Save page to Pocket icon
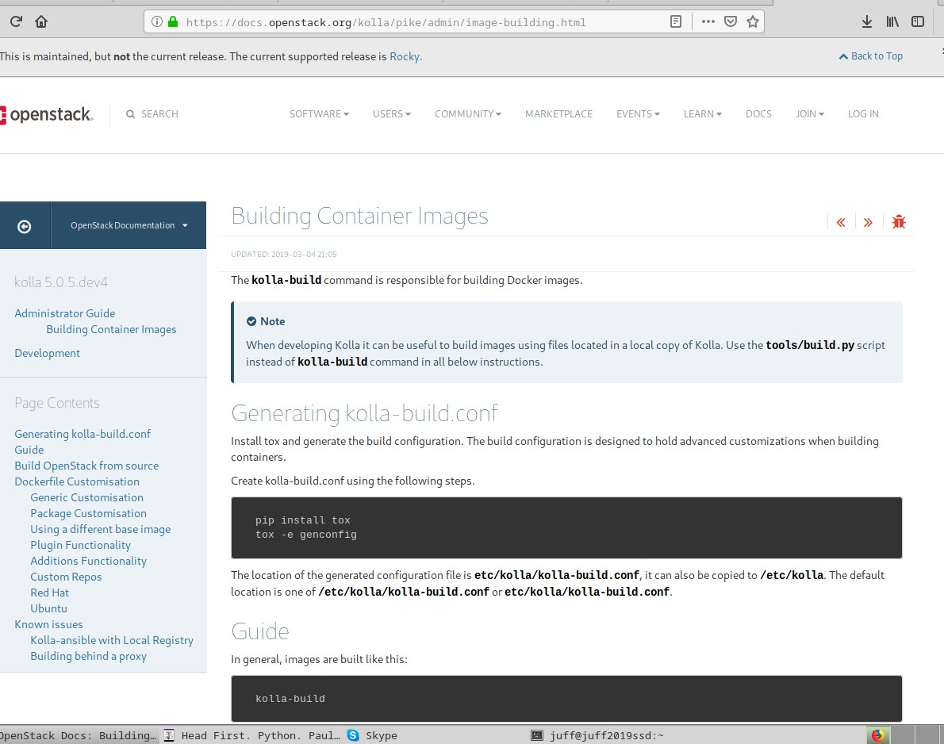Viewport: 944px width, 744px height. pyautogui.click(x=731, y=21)
